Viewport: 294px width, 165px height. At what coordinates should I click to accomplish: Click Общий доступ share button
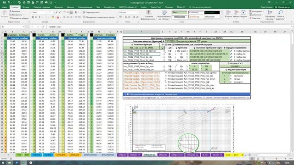click(283, 7)
